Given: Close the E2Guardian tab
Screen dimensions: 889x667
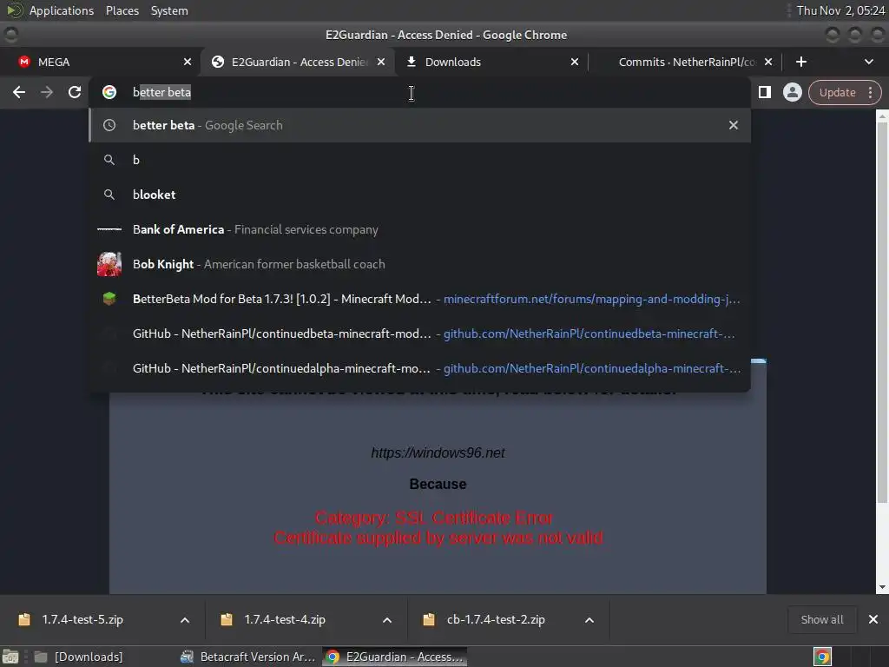Looking at the screenshot, I should click(x=381, y=62).
